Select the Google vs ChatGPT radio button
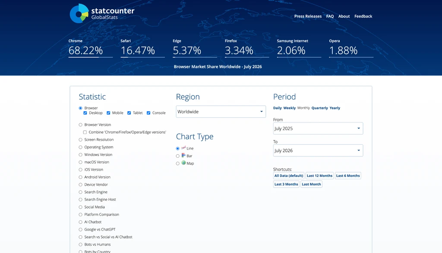Image resolution: width=442 pixels, height=253 pixels. 81,230
